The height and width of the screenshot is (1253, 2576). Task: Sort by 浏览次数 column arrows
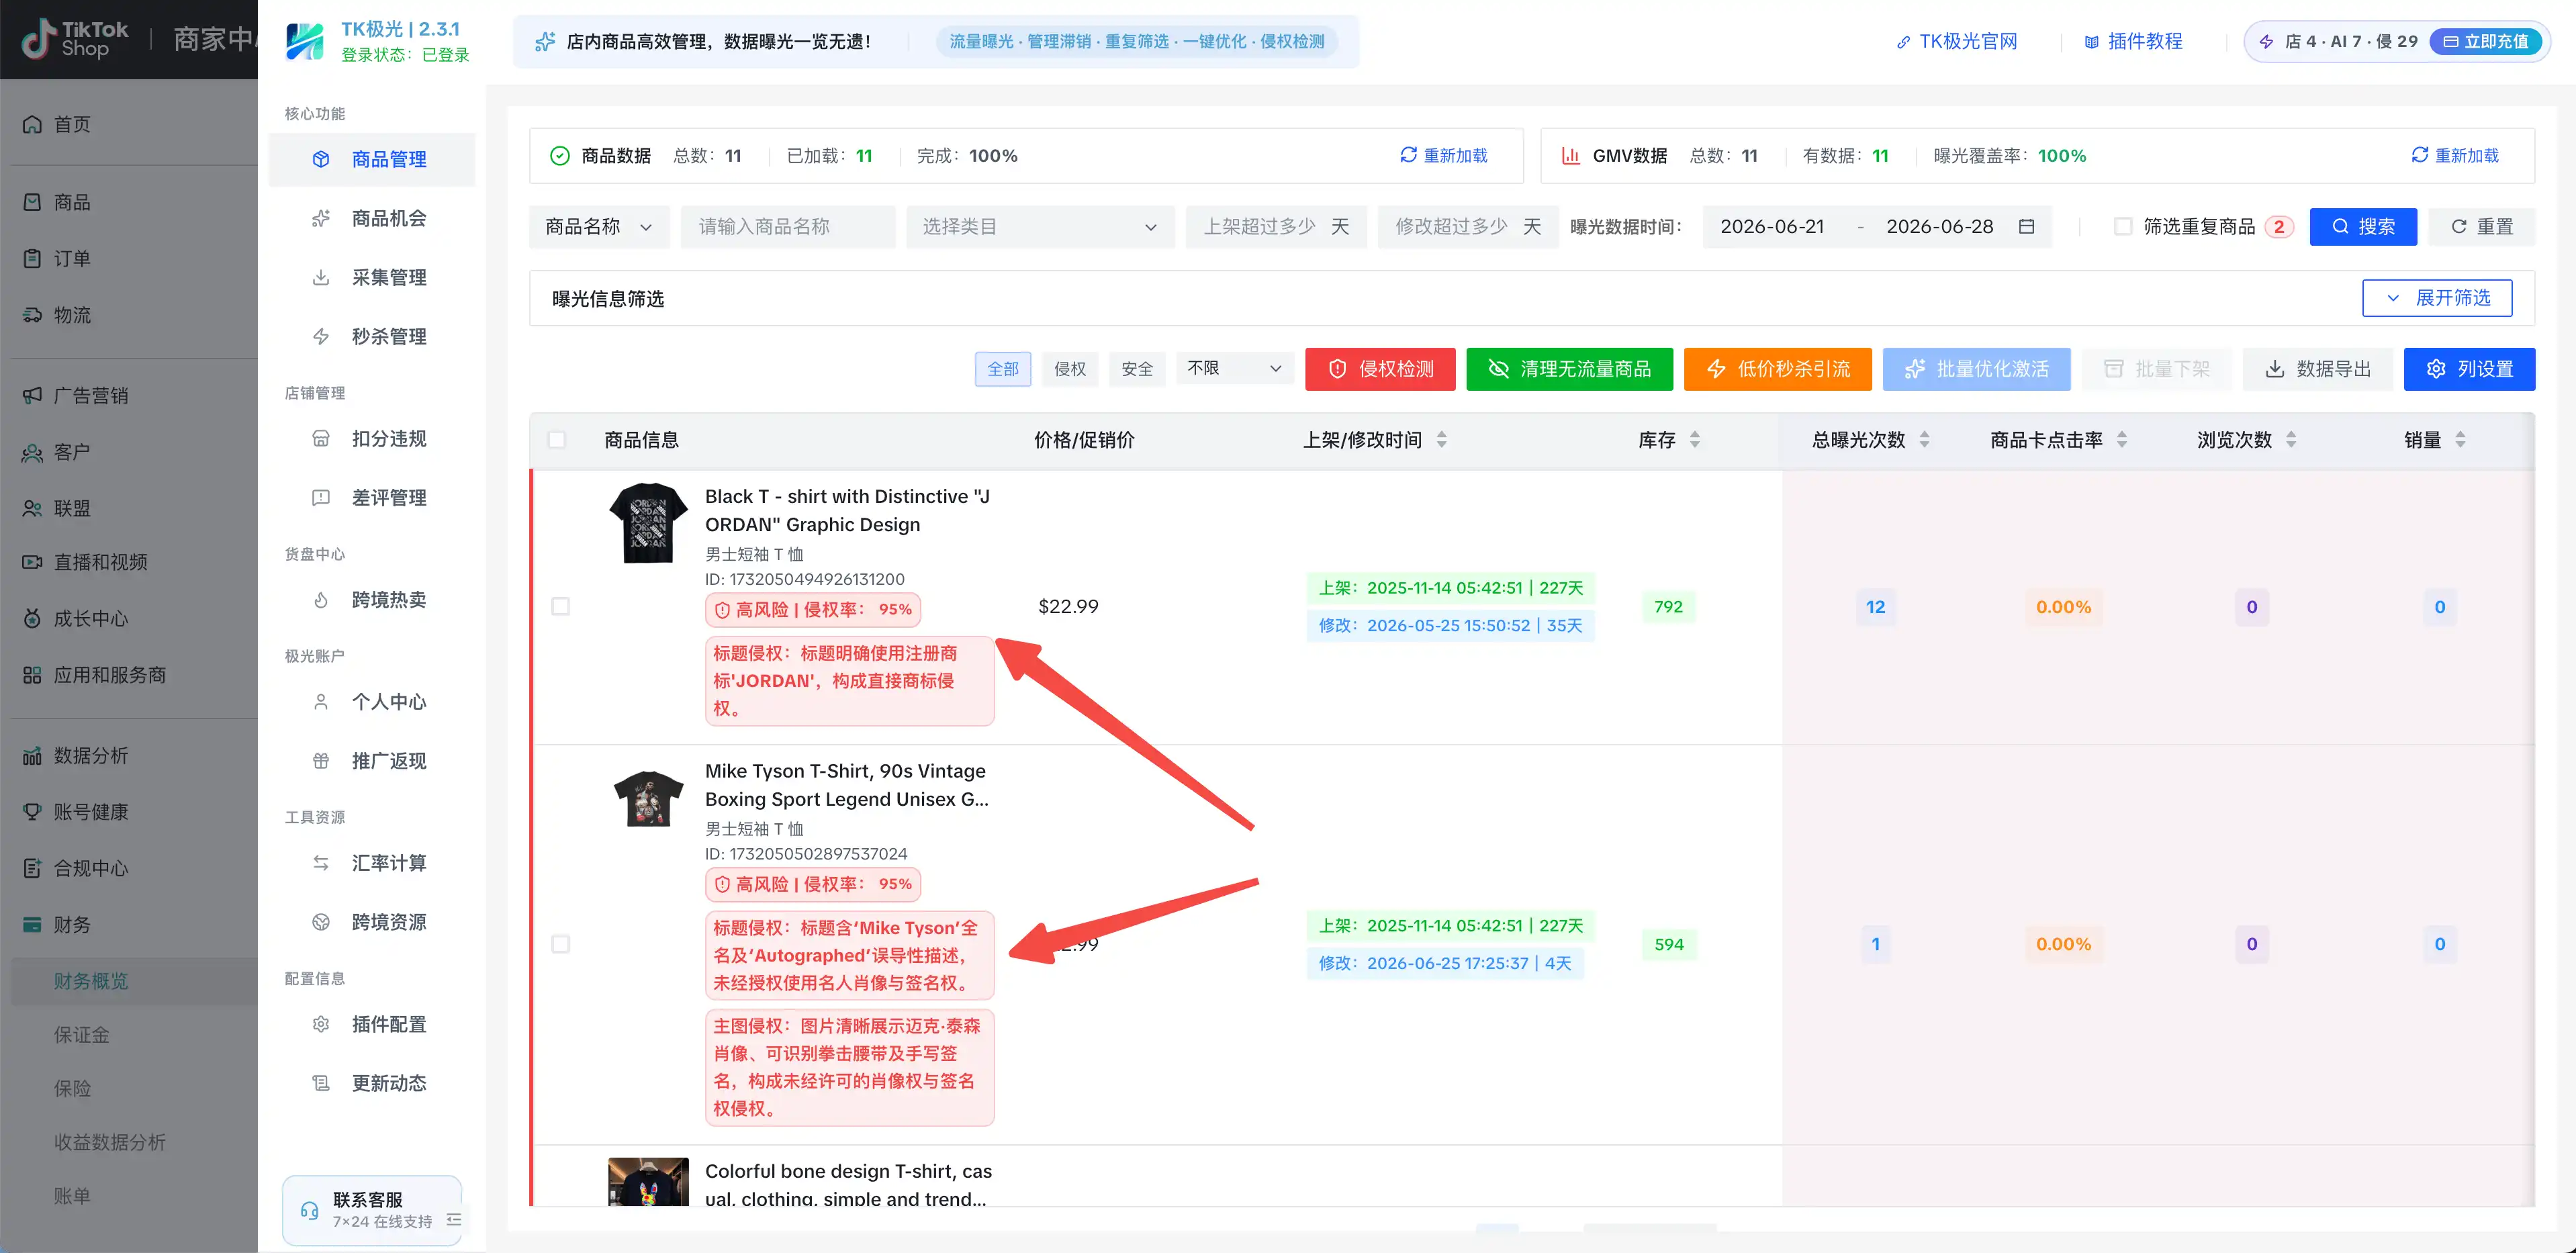coord(2290,440)
